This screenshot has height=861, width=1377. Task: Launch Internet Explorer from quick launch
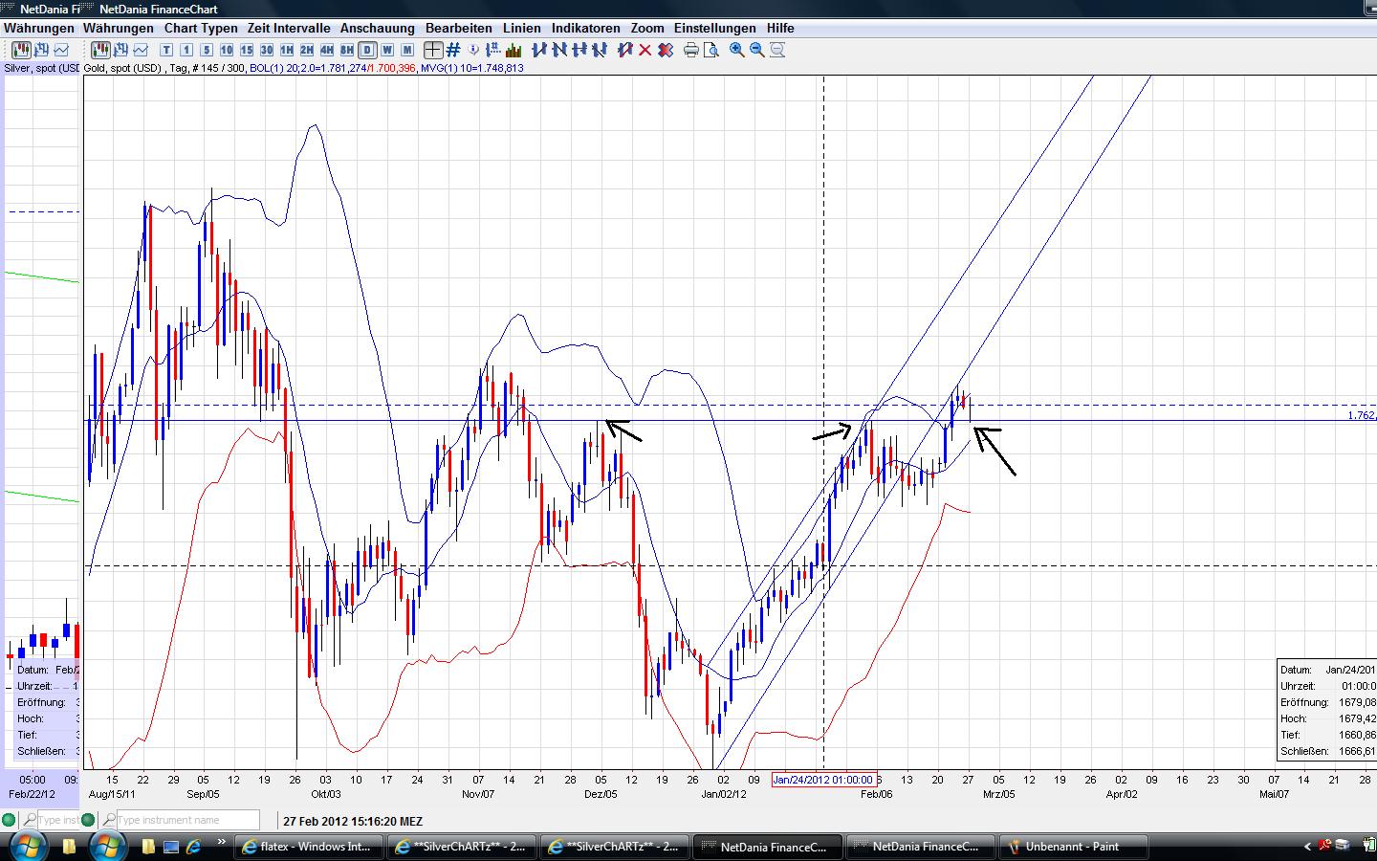[194, 847]
